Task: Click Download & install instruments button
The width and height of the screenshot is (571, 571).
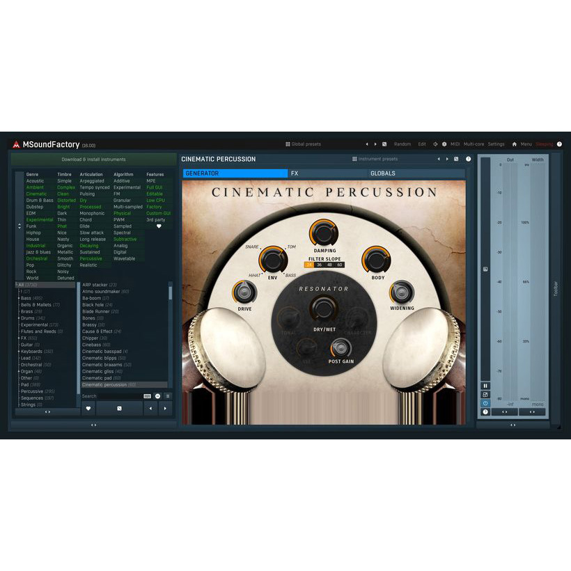Action: pos(93,159)
